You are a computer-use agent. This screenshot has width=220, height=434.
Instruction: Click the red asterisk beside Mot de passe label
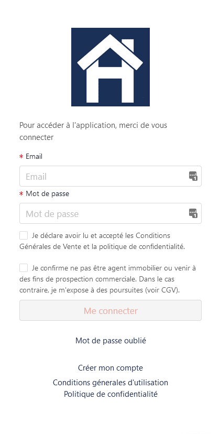tap(21, 194)
